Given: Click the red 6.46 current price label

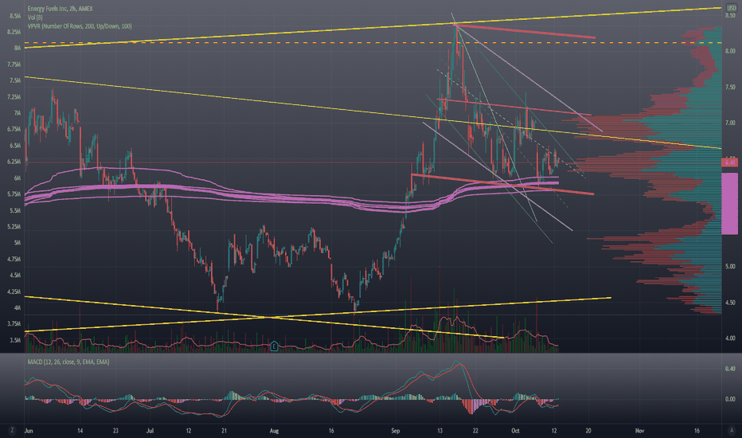Looking at the screenshot, I should [x=731, y=162].
